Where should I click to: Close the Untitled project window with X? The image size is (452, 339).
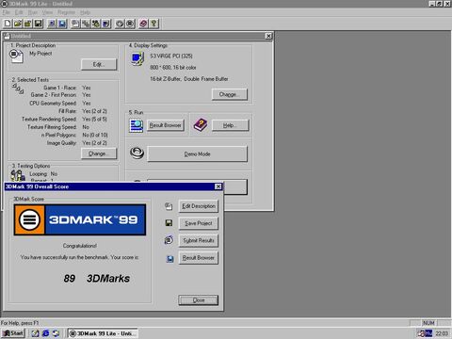click(x=268, y=36)
